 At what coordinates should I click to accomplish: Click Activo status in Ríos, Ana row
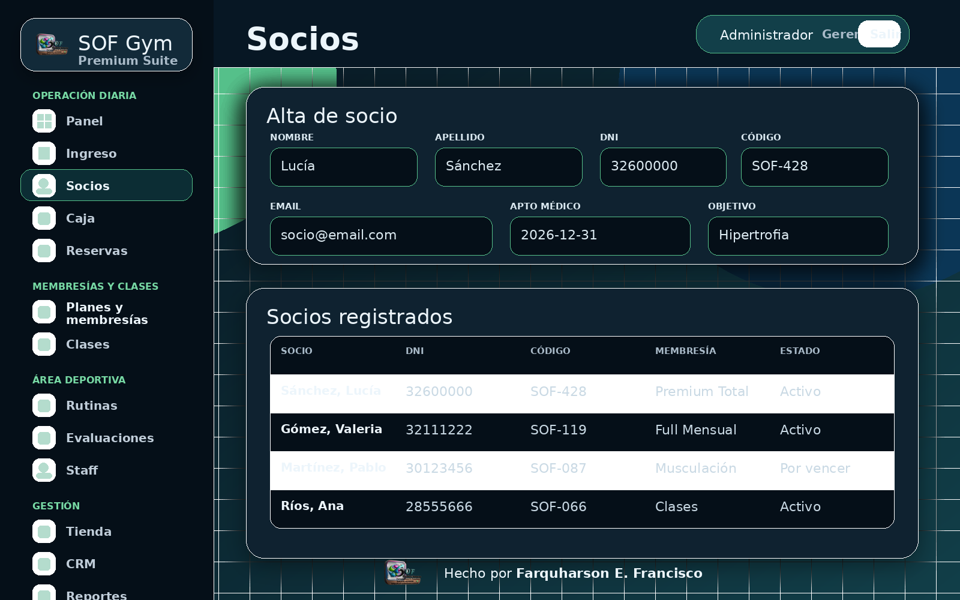pos(800,507)
